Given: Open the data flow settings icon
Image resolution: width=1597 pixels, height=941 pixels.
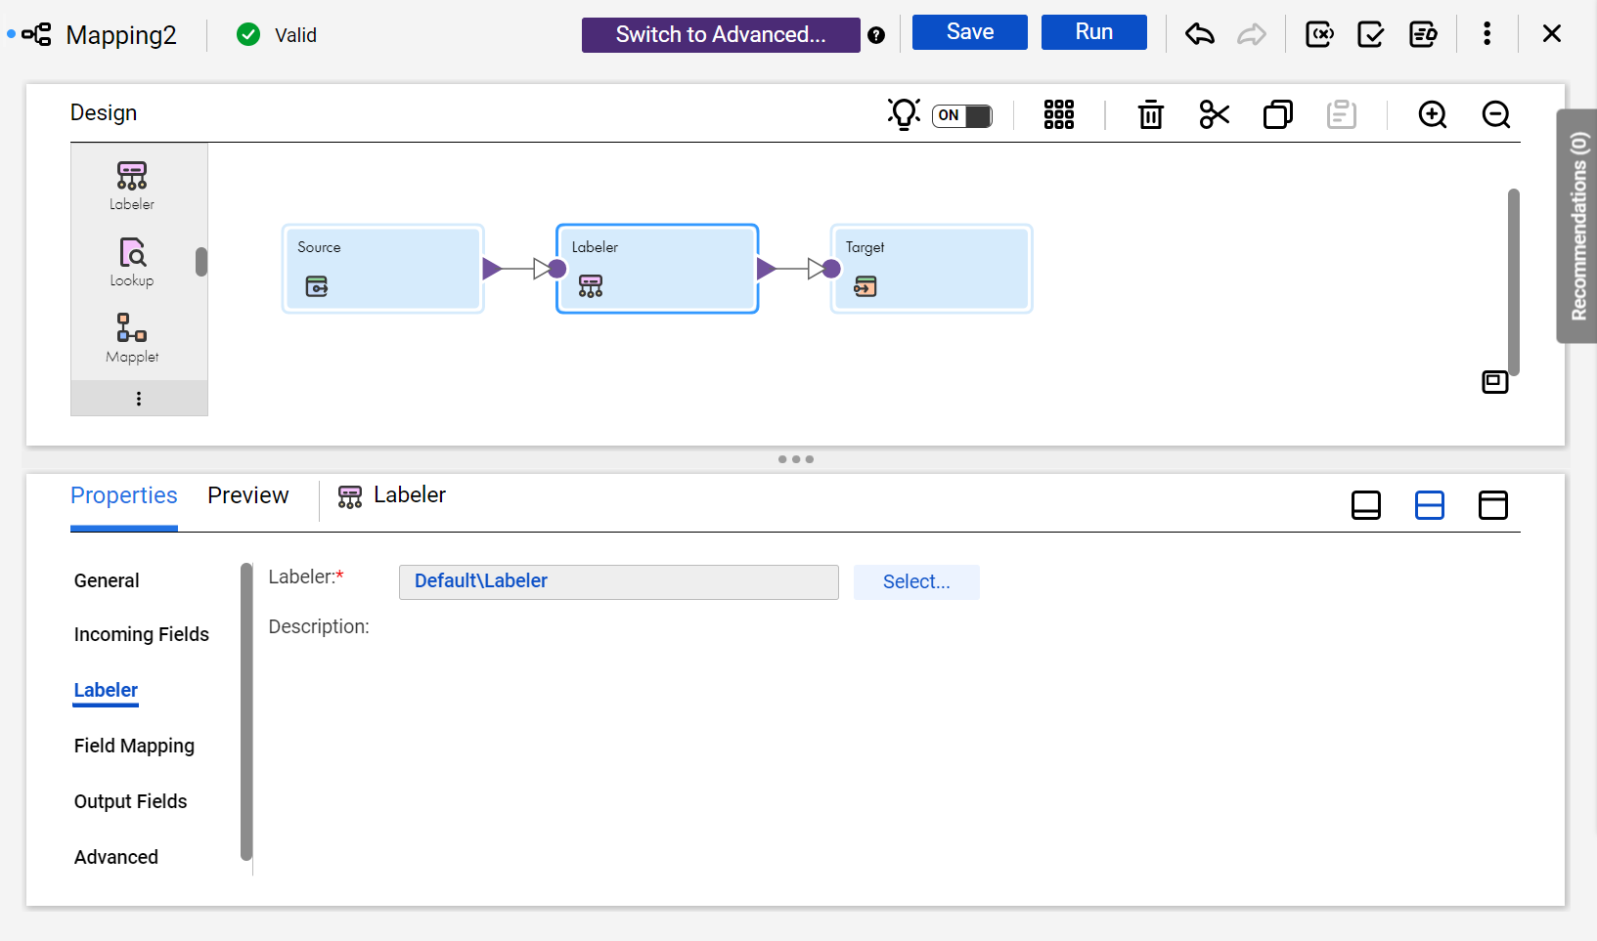Looking at the screenshot, I should click(x=1423, y=34).
